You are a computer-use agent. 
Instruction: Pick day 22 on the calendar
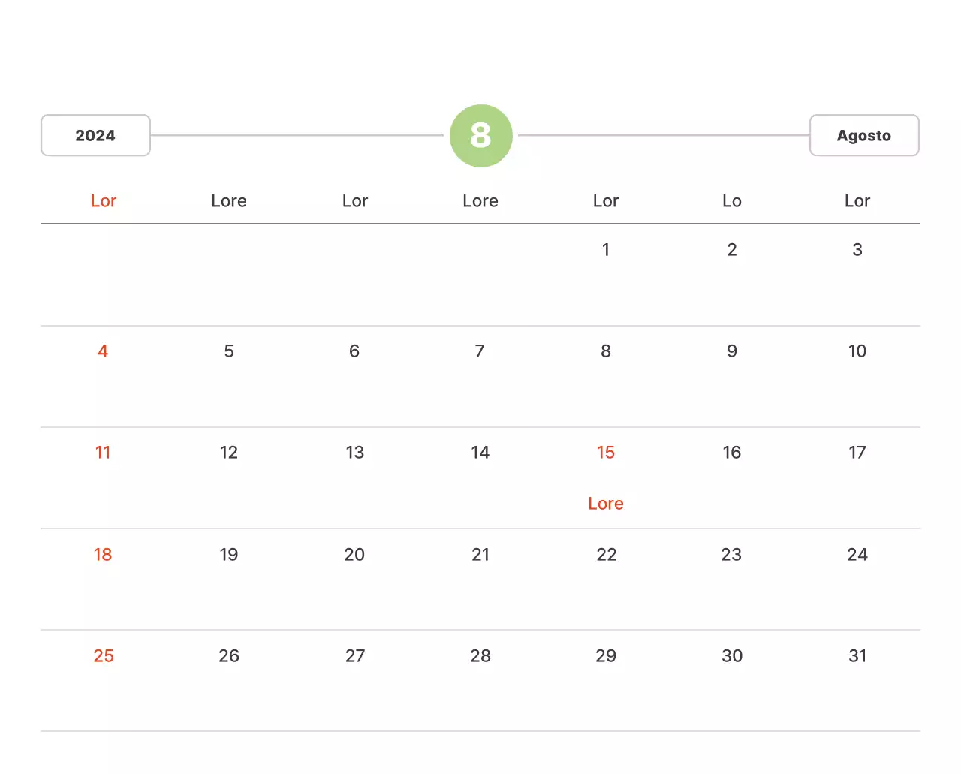pos(607,555)
